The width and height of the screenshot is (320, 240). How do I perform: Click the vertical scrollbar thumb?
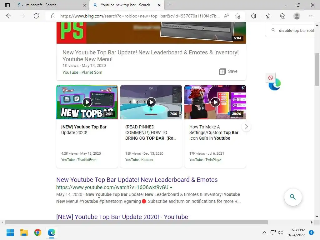click(x=317, y=69)
